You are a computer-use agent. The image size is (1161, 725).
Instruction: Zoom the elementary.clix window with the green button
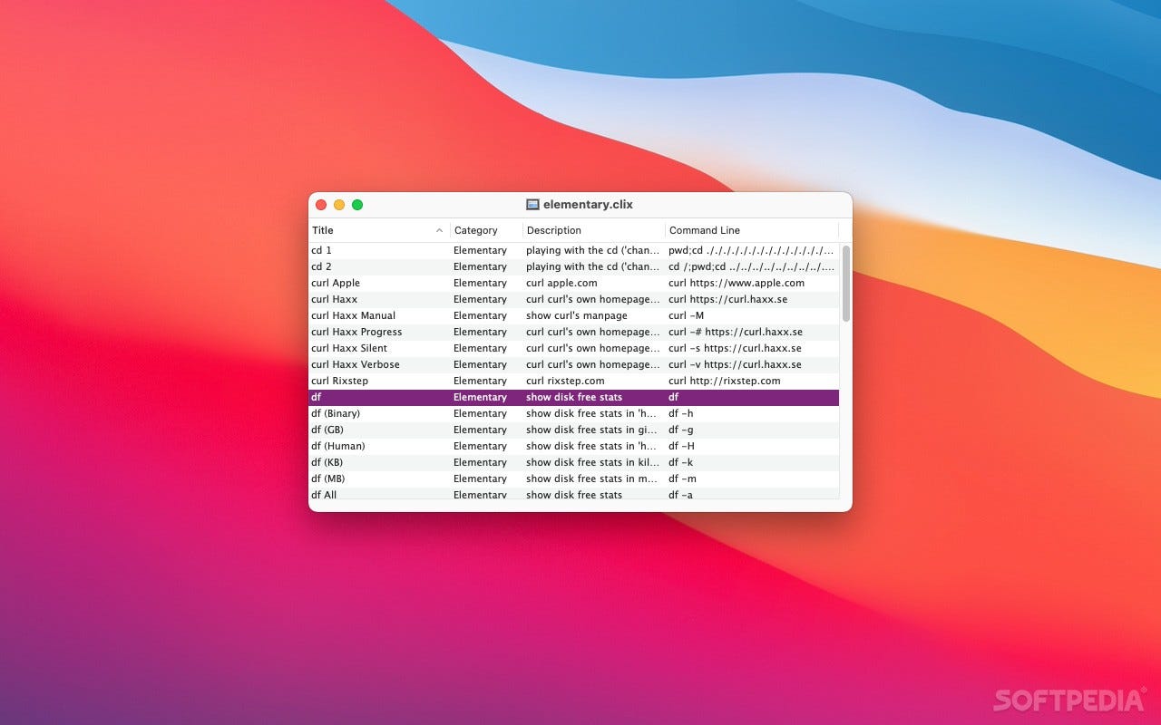pyautogui.click(x=357, y=205)
